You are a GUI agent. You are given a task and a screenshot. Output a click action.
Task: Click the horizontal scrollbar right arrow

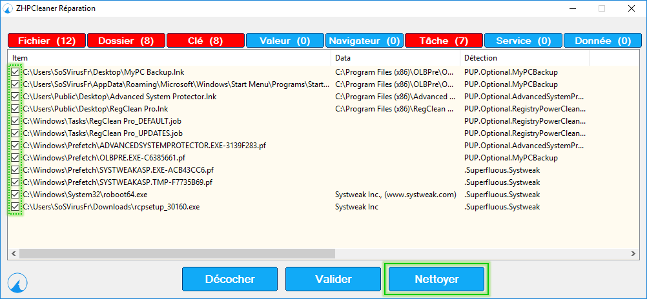tap(634, 253)
